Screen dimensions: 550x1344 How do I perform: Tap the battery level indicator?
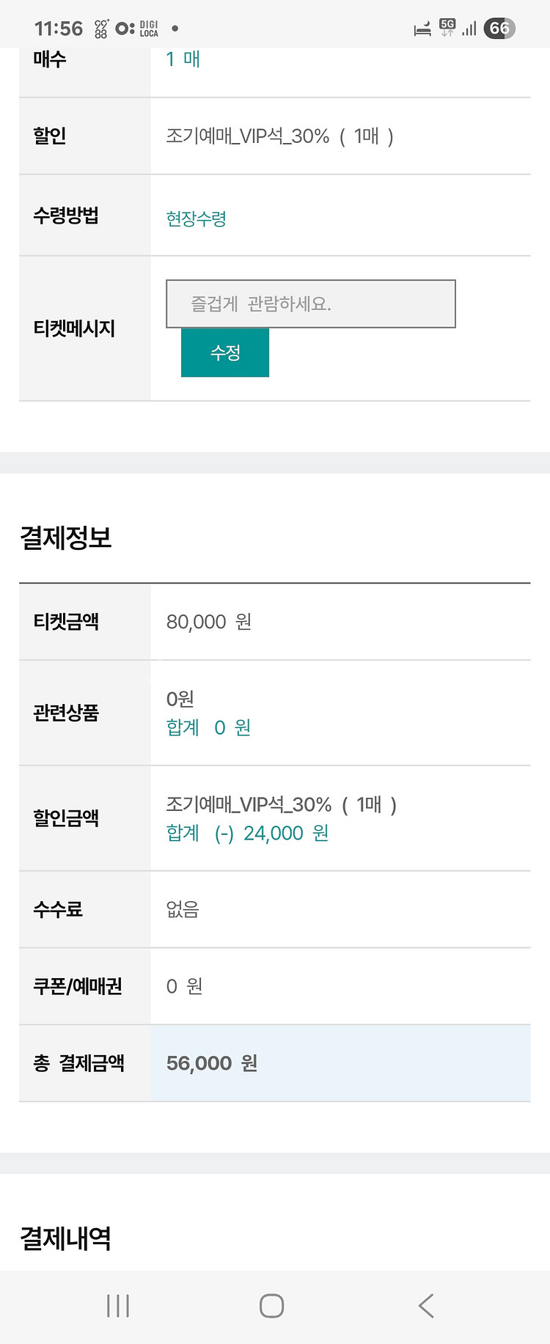(499, 29)
